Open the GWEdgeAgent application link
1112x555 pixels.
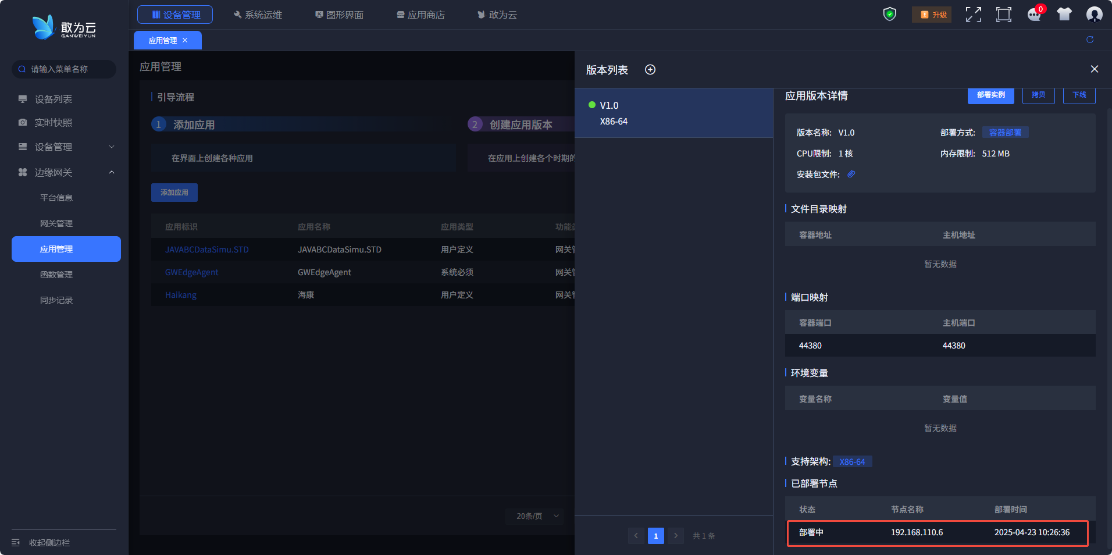[191, 272]
